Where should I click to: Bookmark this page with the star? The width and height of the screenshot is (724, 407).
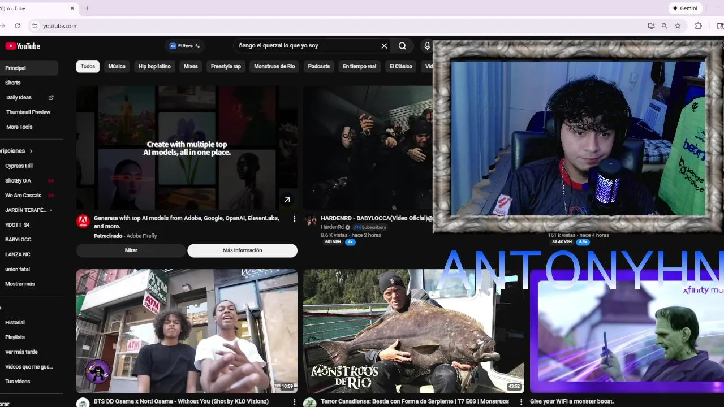[678, 26]
